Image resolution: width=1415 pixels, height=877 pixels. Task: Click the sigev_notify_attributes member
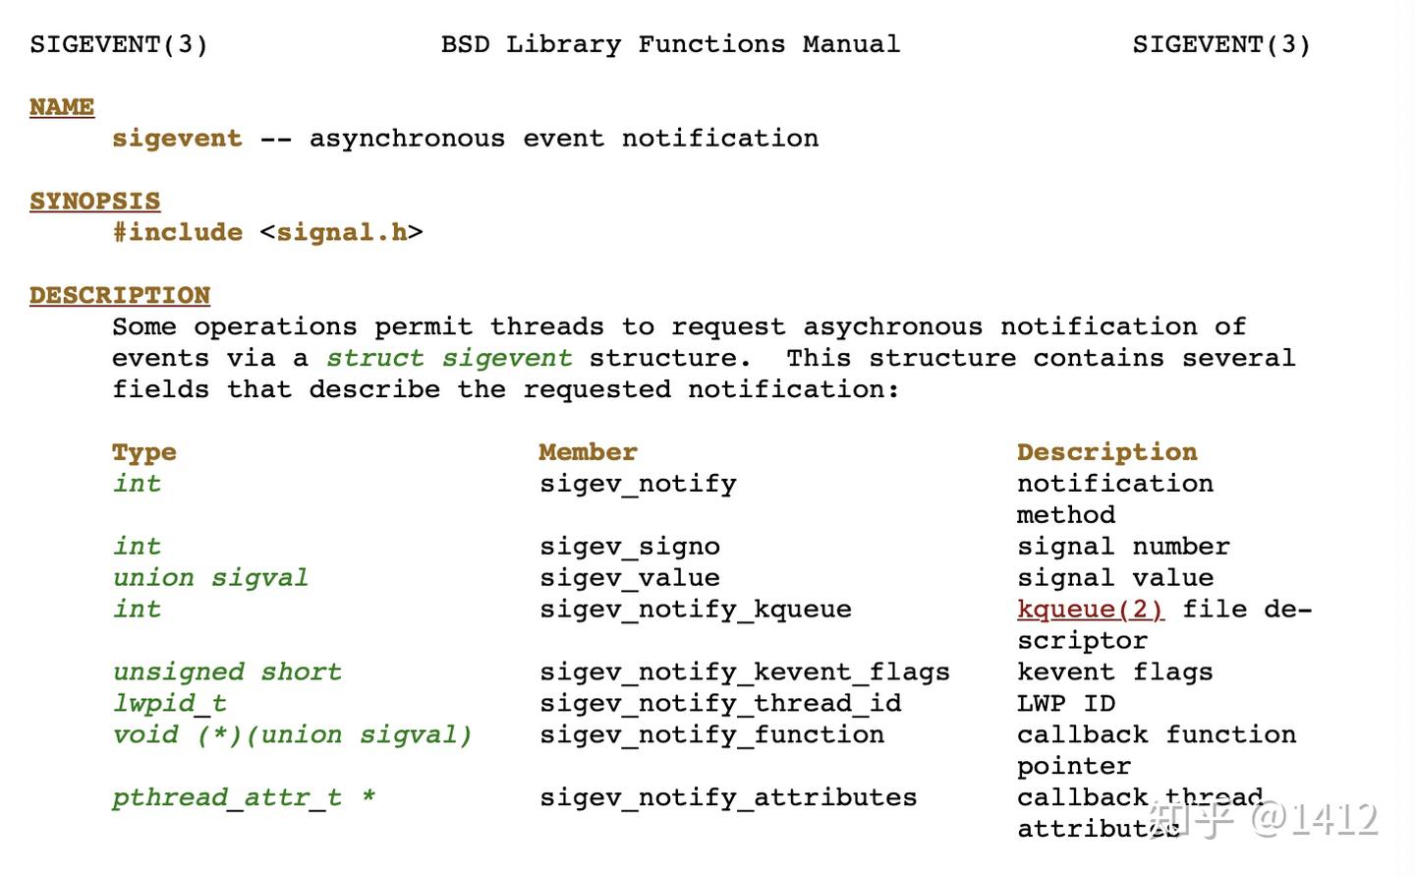tap(727, 798)
